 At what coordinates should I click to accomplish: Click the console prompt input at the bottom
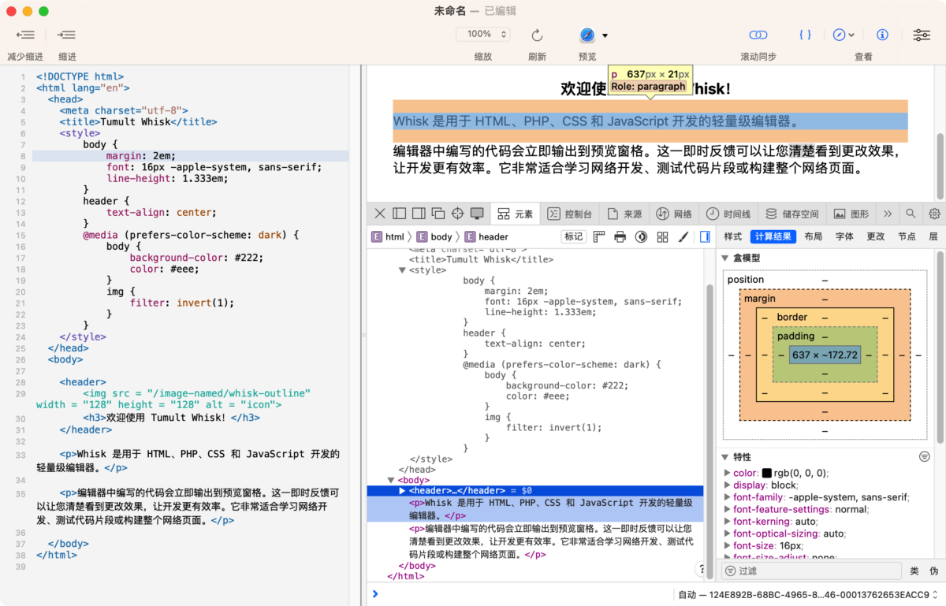[x=520, y=594]
